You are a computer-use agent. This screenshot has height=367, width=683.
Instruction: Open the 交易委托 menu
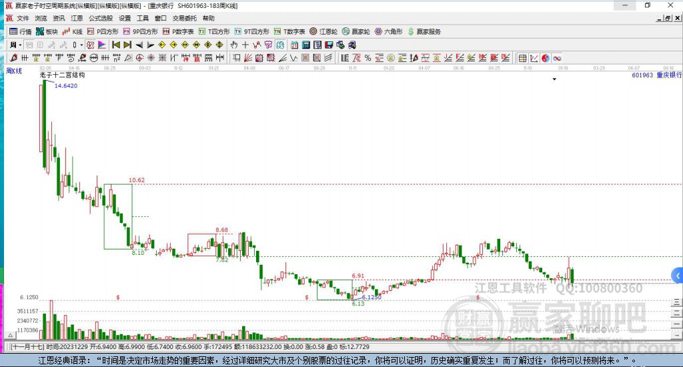184,18
